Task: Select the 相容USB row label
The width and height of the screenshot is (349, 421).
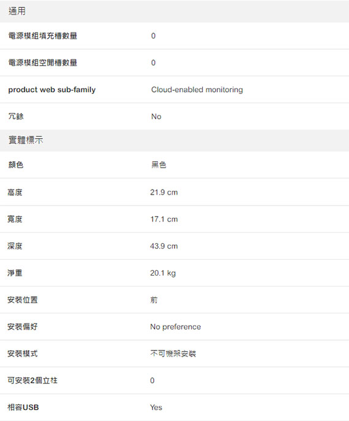Action: (x=23, y=407)
